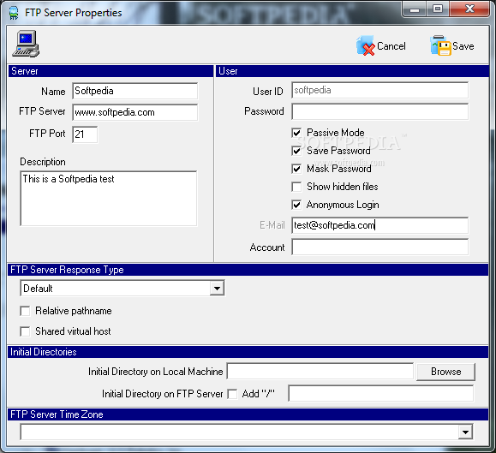Viewport: 496px width, 453px height.
Task: Enable Show hidden files checkbox
Action: pyautogui.click(x=296, y=187)
